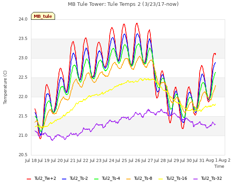Click the Jul 25 x-axis date label

[121, 160]
